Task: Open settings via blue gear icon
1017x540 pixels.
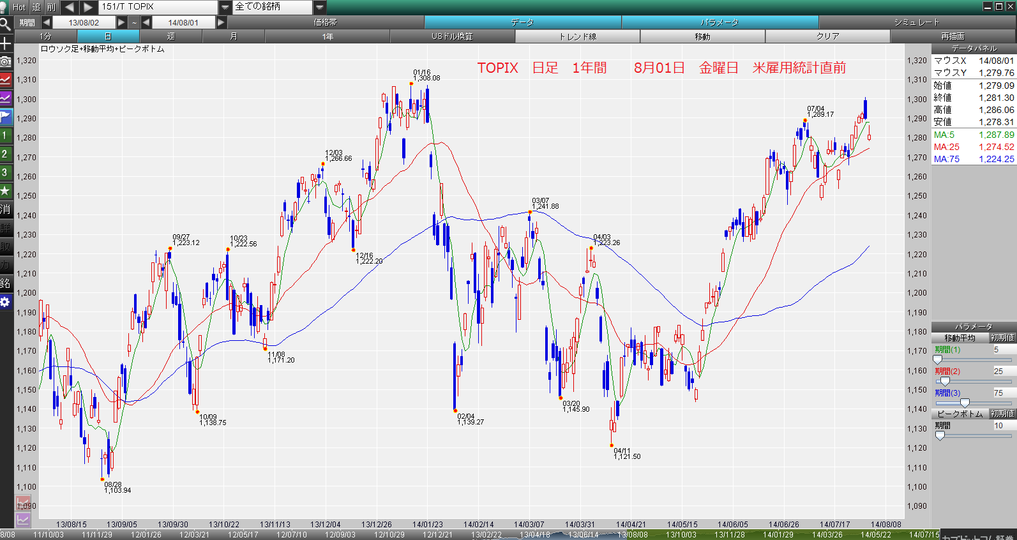Action: click(x=6, y=302)
